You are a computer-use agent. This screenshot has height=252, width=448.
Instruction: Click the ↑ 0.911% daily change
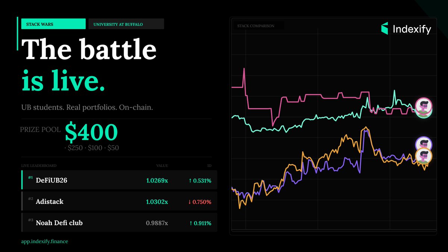(x=200, y=223)
